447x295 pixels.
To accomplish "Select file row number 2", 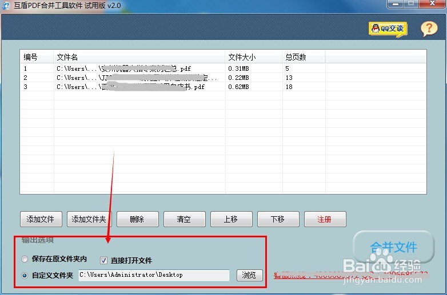I will (223, 78).
